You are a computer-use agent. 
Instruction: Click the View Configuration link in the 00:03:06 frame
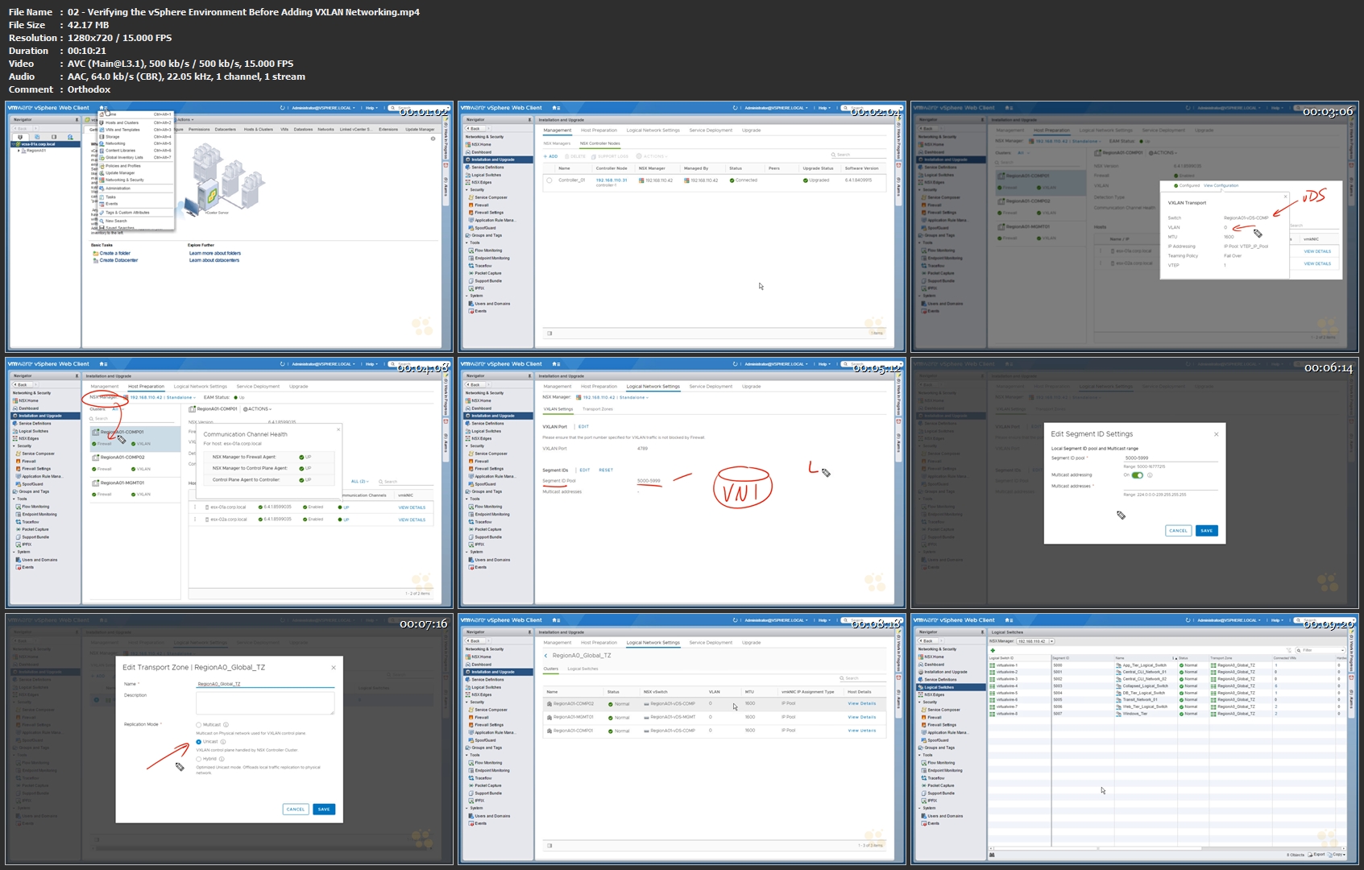1221,186
